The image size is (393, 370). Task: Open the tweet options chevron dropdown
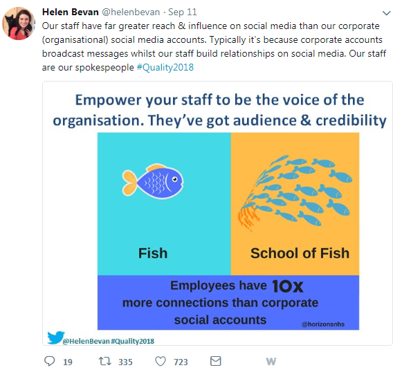(x=386, y=12)
